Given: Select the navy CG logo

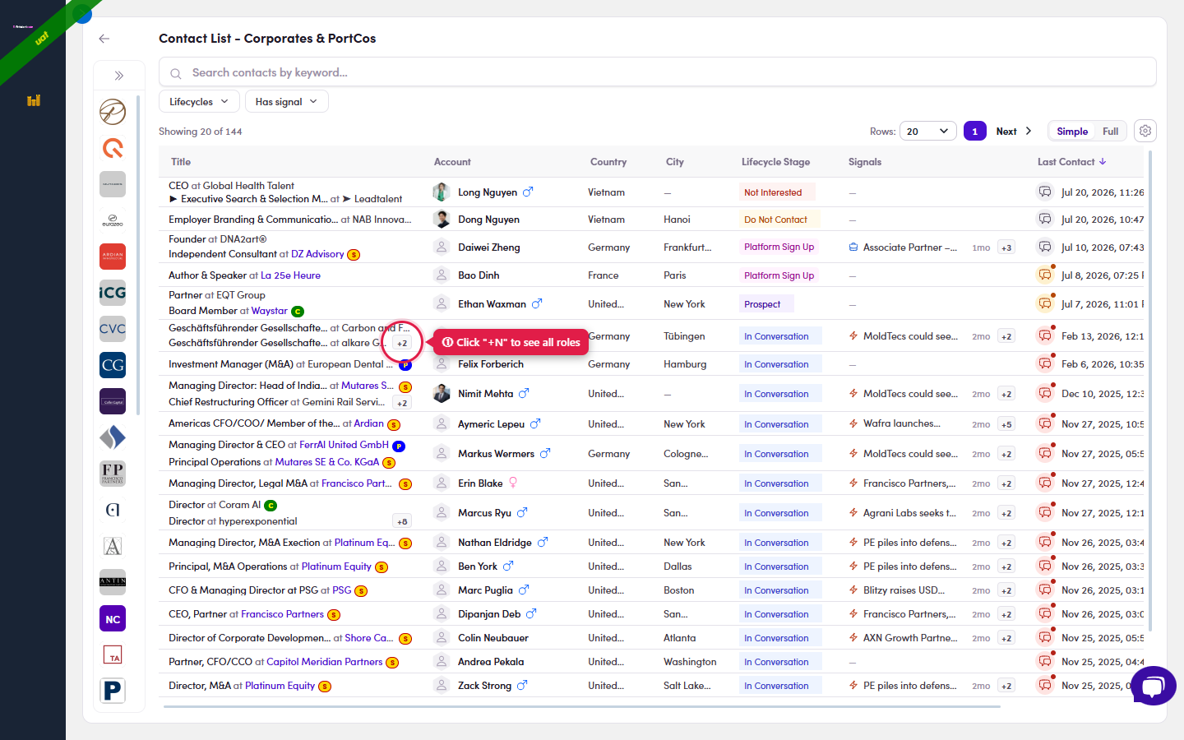Looking at the screenshot, I should click(x=113, y=365).
